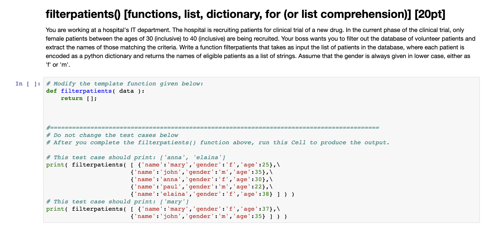Screen dimensions: 482x231
Task: Select the 'In [ ]:' cell prompt
Action: (28, 84)
